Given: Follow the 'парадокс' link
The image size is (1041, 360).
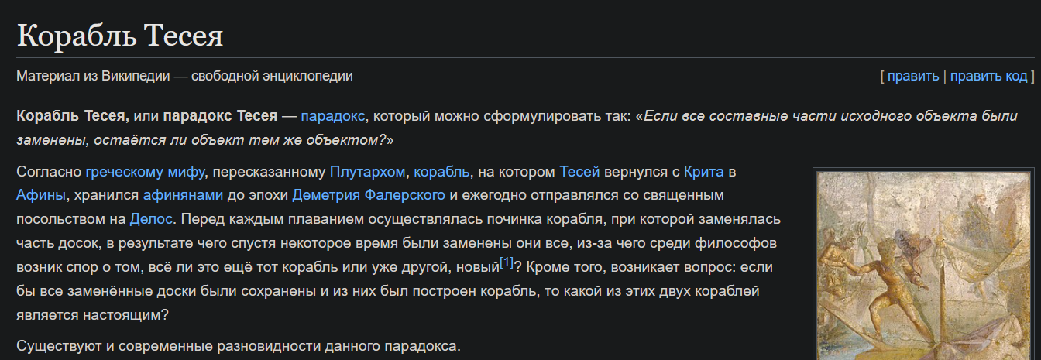Looking at the screenshot, I should tap(333, 117).
